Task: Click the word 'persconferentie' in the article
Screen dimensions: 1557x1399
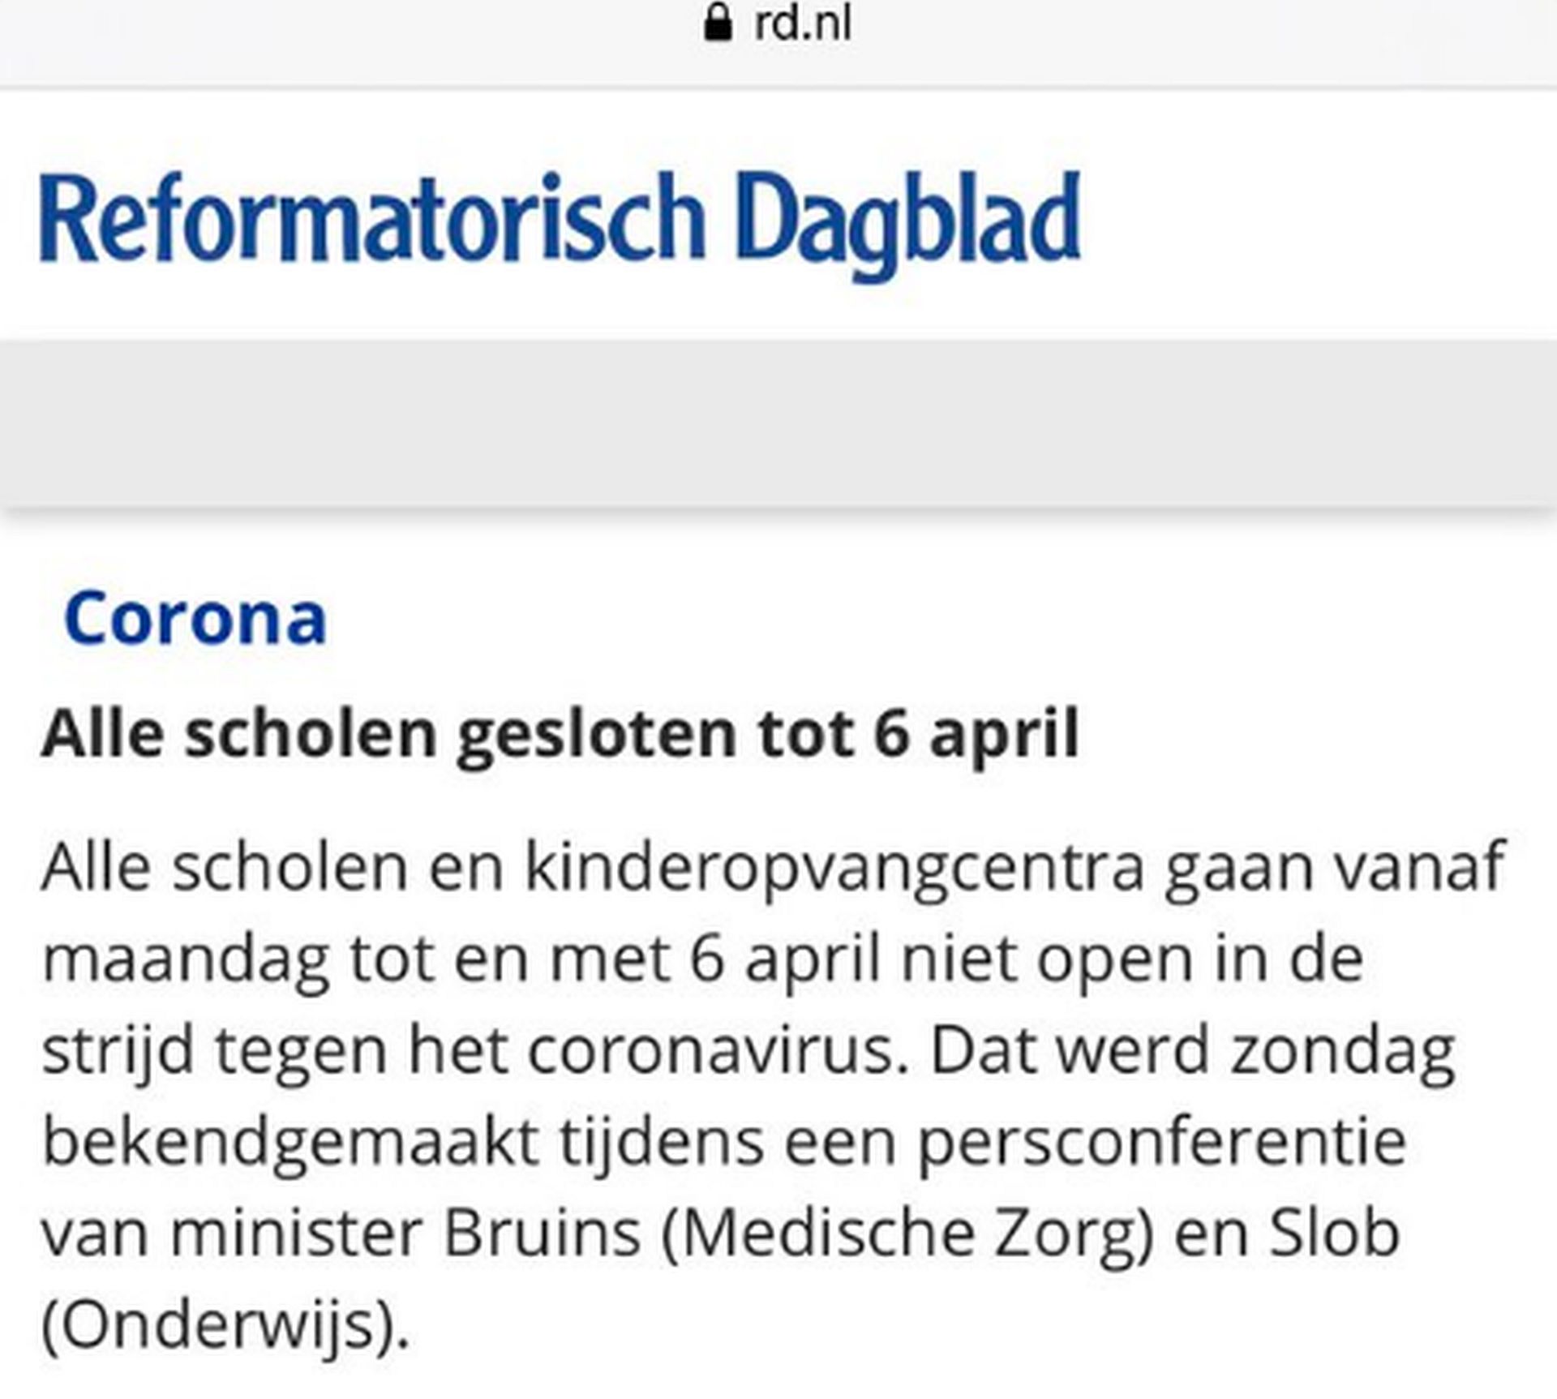Action: point(1161,1142)
